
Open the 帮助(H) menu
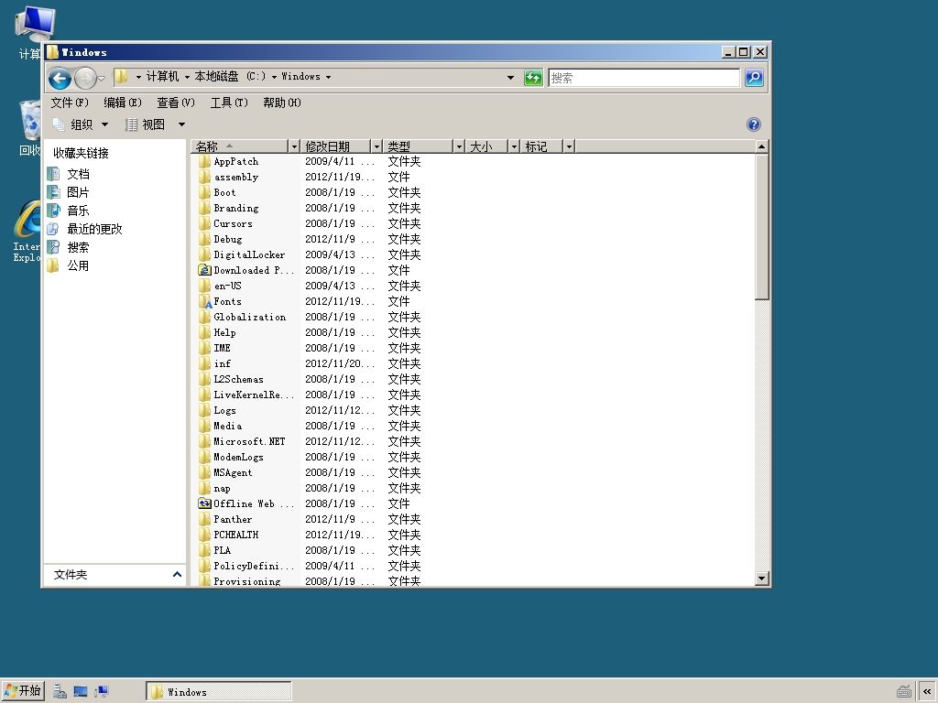pos(282,103)
